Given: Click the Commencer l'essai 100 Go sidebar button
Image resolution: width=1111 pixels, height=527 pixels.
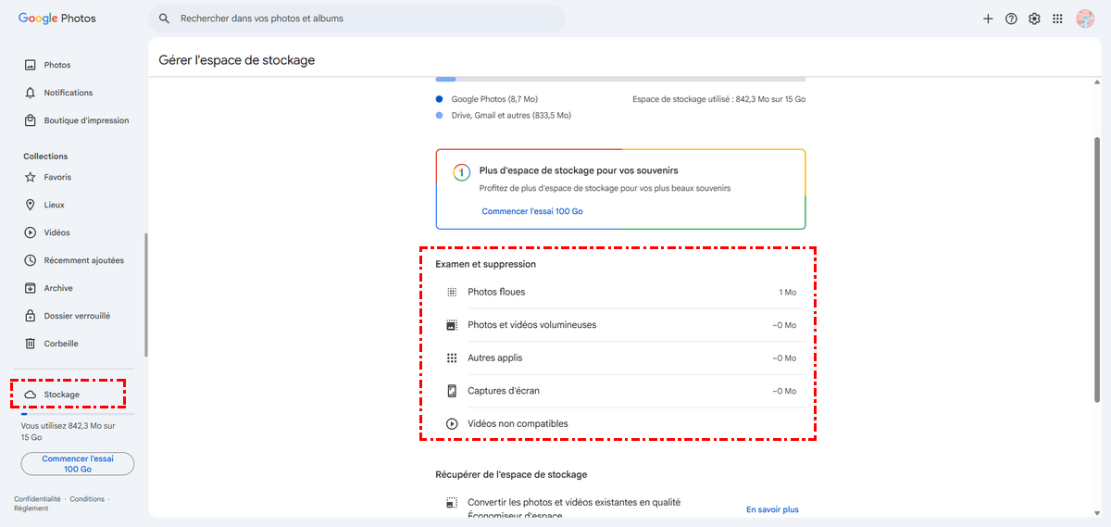Looking at the screenshot, I should tap(78, 463).
